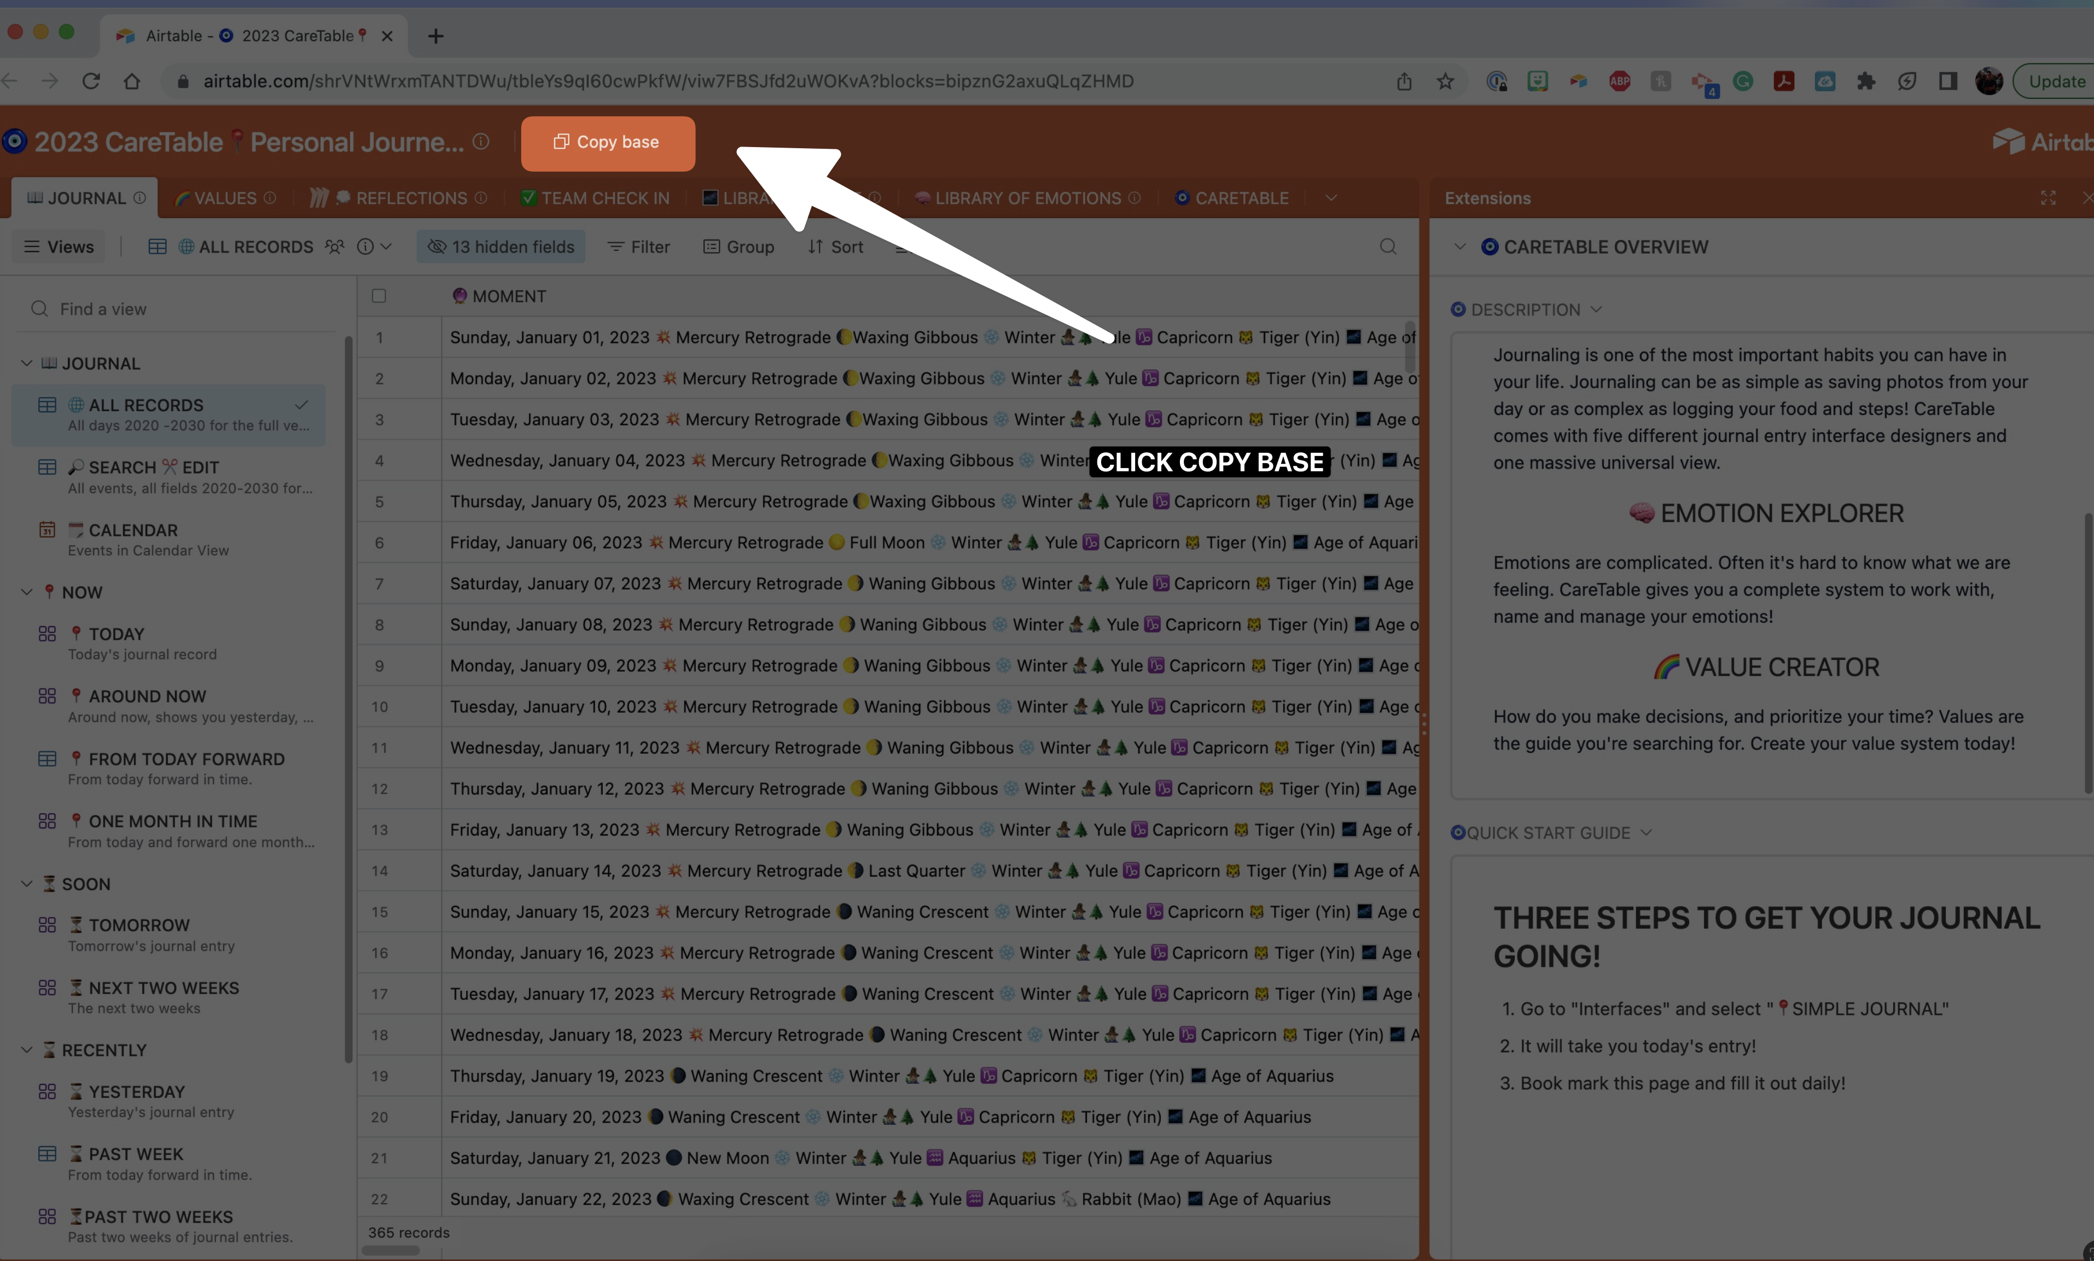
Task: Click the Update browser button
Action: (x=2055, y=81)
